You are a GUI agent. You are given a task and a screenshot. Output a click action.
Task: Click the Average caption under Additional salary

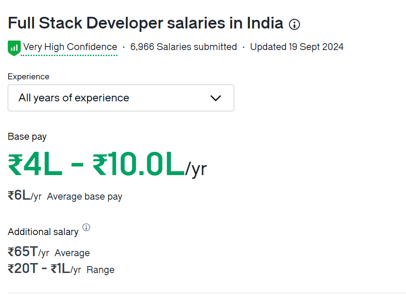(x=72, y=253)
